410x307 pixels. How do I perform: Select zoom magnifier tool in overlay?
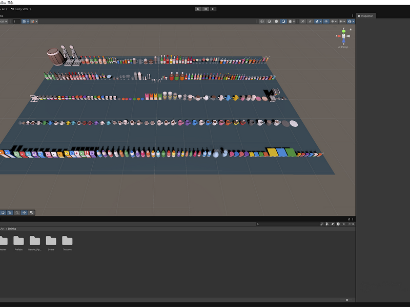(17, 213)
